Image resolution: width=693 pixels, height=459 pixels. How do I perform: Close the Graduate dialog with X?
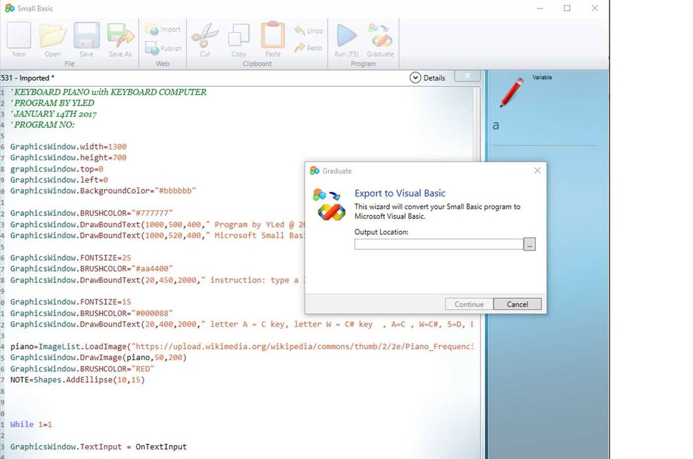[537, 170]
